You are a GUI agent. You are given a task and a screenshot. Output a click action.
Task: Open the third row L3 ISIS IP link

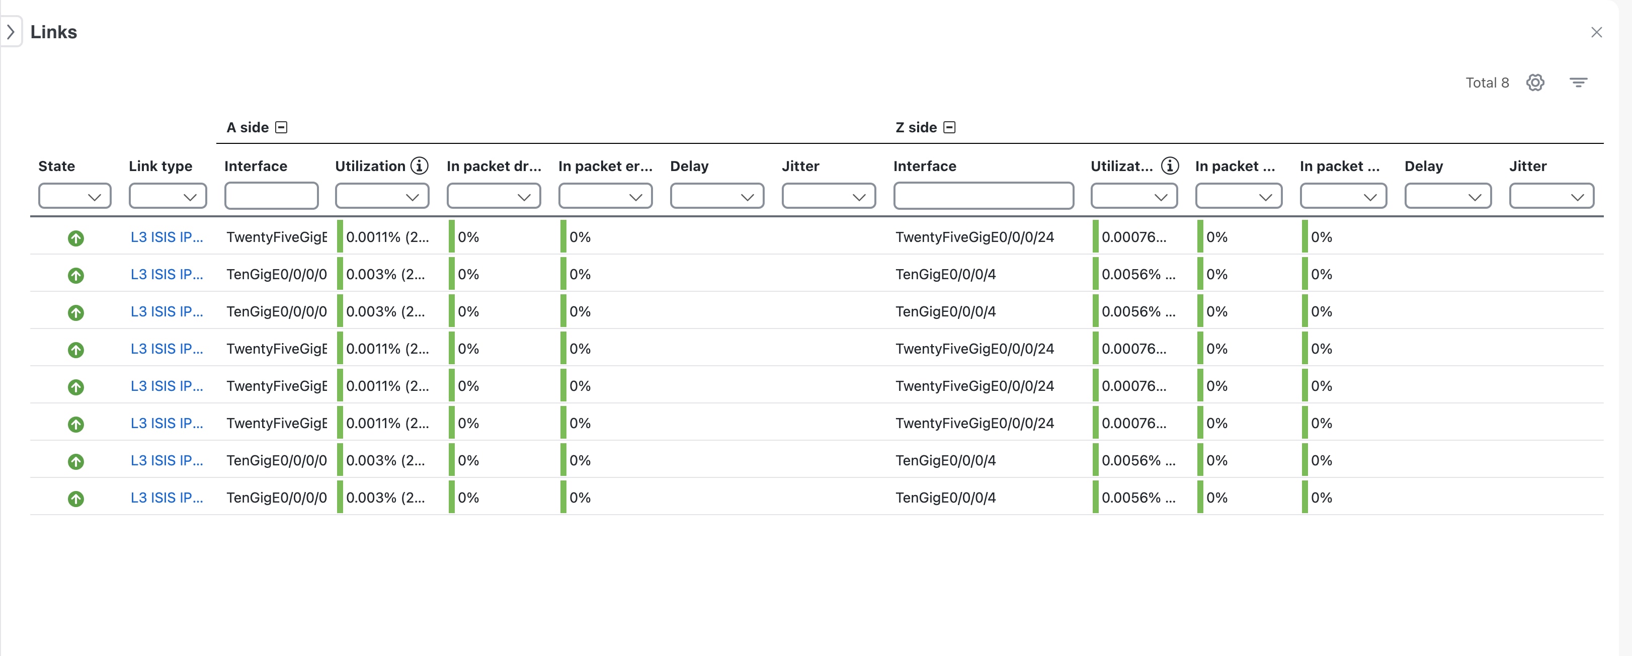point(167,312)
